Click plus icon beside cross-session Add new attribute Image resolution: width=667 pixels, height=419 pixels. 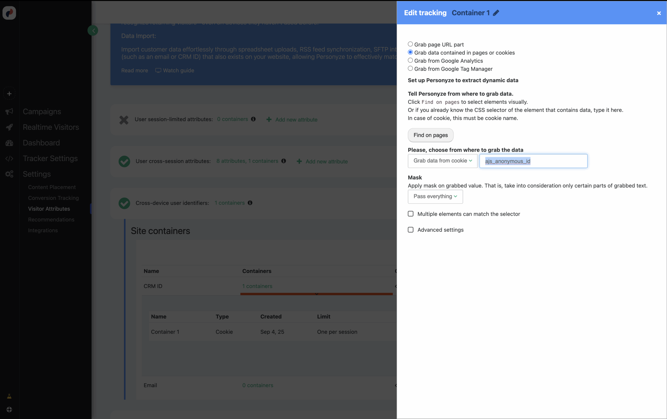(x=299, y=161)
